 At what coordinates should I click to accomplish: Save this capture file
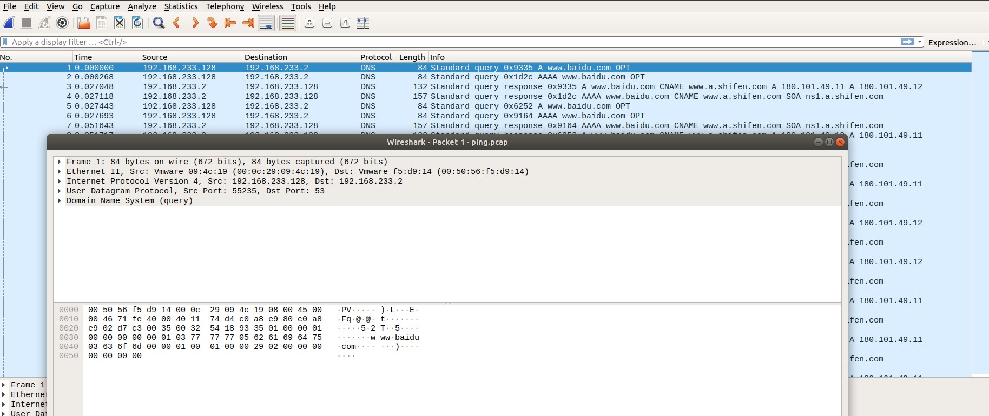(101, 23)
